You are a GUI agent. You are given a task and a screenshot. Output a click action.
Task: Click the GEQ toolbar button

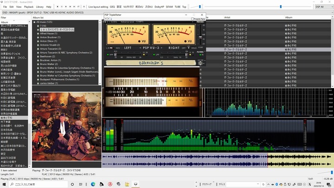(112, 7)
